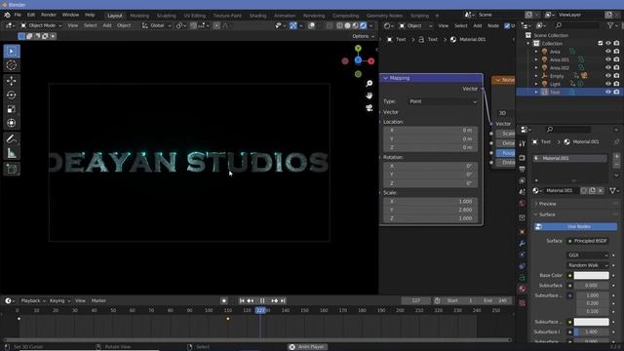The width and height of the screenshot is (624, 351).
Task: Adjust the Subsurface IOR slider
Action: point(592,331)
